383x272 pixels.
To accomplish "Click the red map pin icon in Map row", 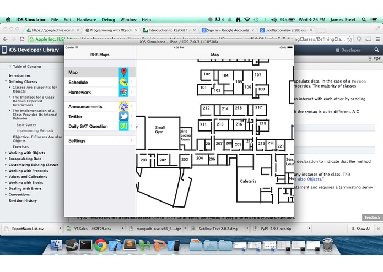I will click(124, 72).
